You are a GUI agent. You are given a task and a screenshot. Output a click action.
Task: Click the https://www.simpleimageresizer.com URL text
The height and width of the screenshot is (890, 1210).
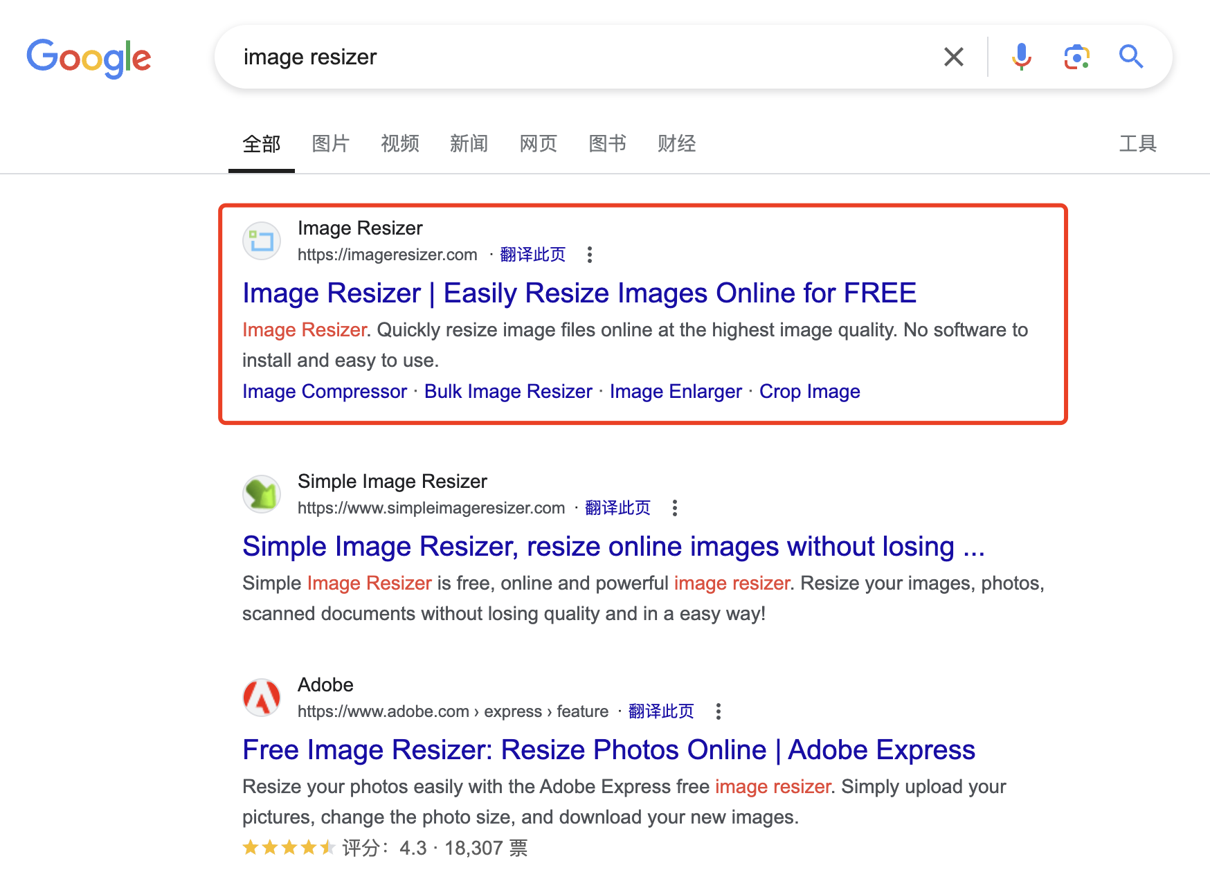pos(431,508)
